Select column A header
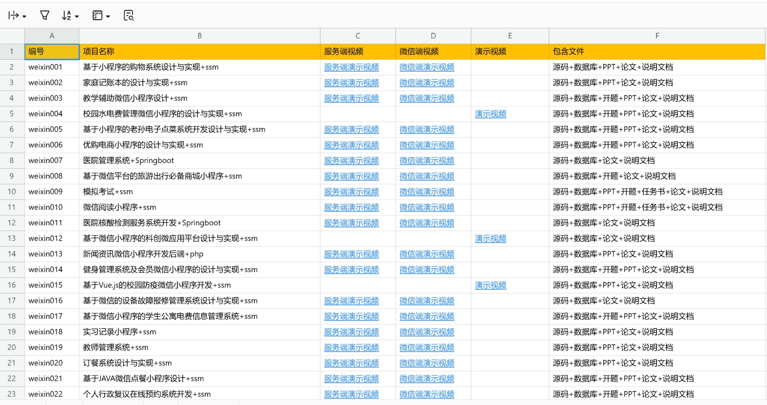The width and height of the screenshot is (767, 405). point(52,36)
